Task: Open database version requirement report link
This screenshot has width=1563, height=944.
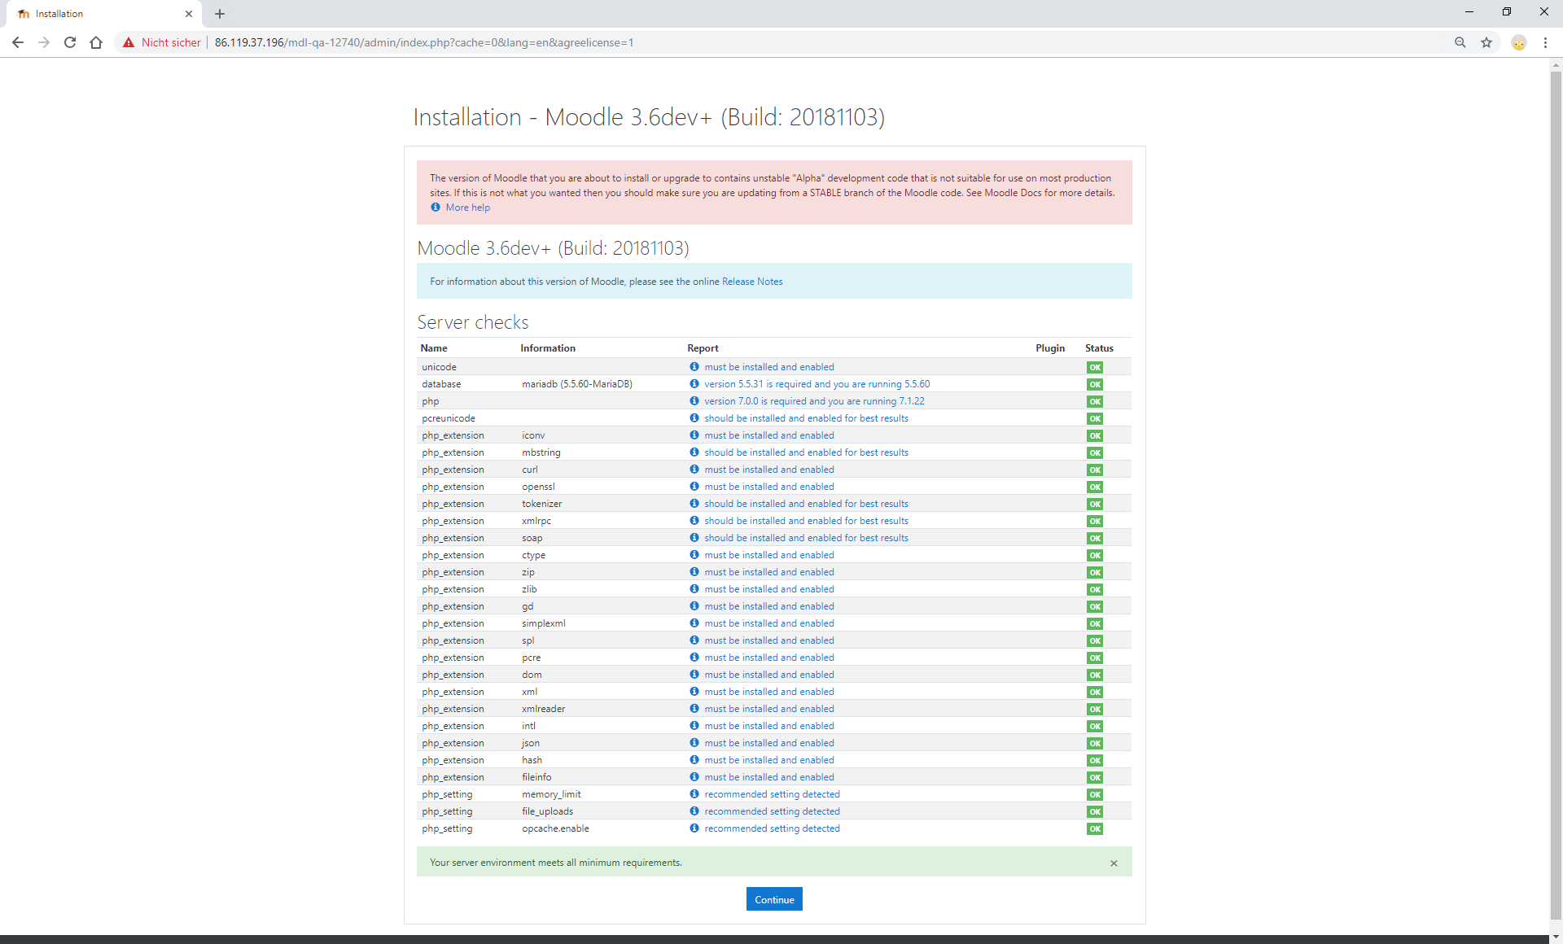Action: point(817,384)
